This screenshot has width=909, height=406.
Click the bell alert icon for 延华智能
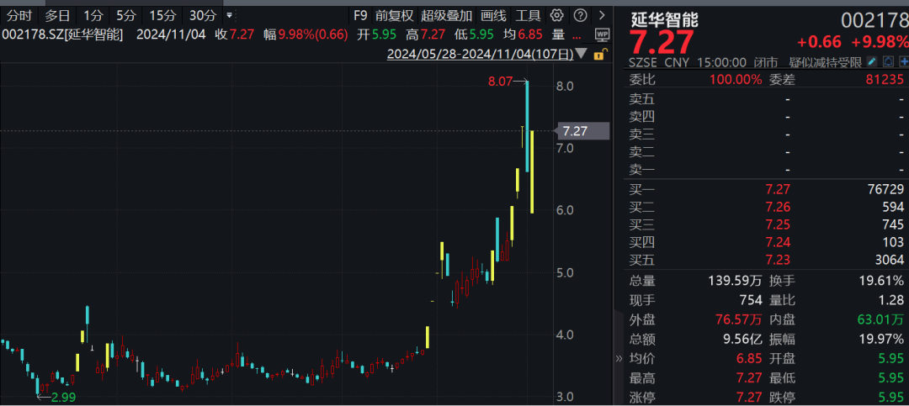pos(887,62)
